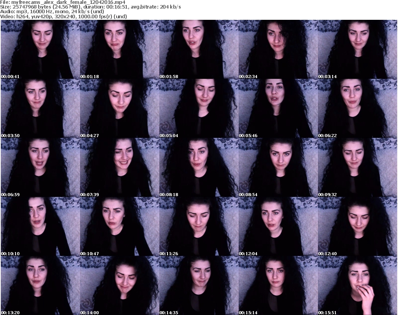Click the frame marked 00:04:27
The image size is (398, 315).
(x=119, y=108)
